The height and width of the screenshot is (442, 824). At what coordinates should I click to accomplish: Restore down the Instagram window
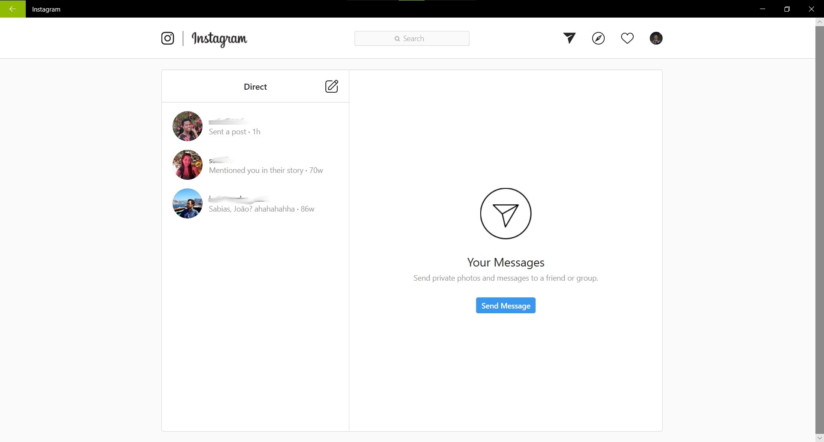(x=787, y=9)
